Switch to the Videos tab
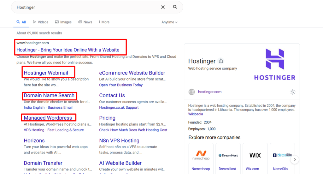 pyautogui.click(x=41, y=22)
